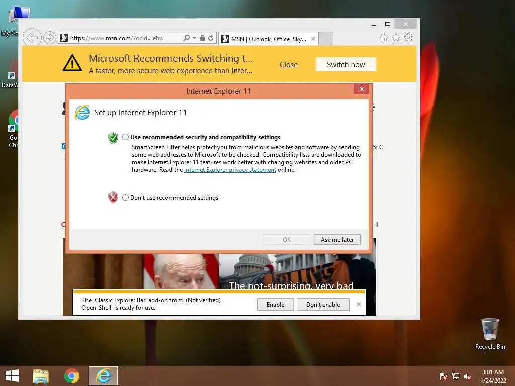Viewport: 515px width, 386px height.
Task: Click the Close link in yellow banner
Action: click(288, 65)
